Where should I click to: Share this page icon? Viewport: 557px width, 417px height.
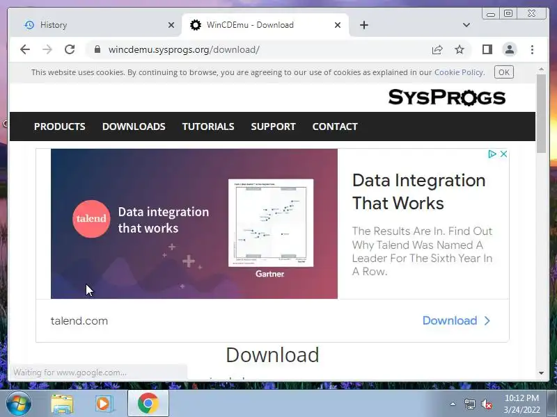pyautogui.click(x=437, y=49)
